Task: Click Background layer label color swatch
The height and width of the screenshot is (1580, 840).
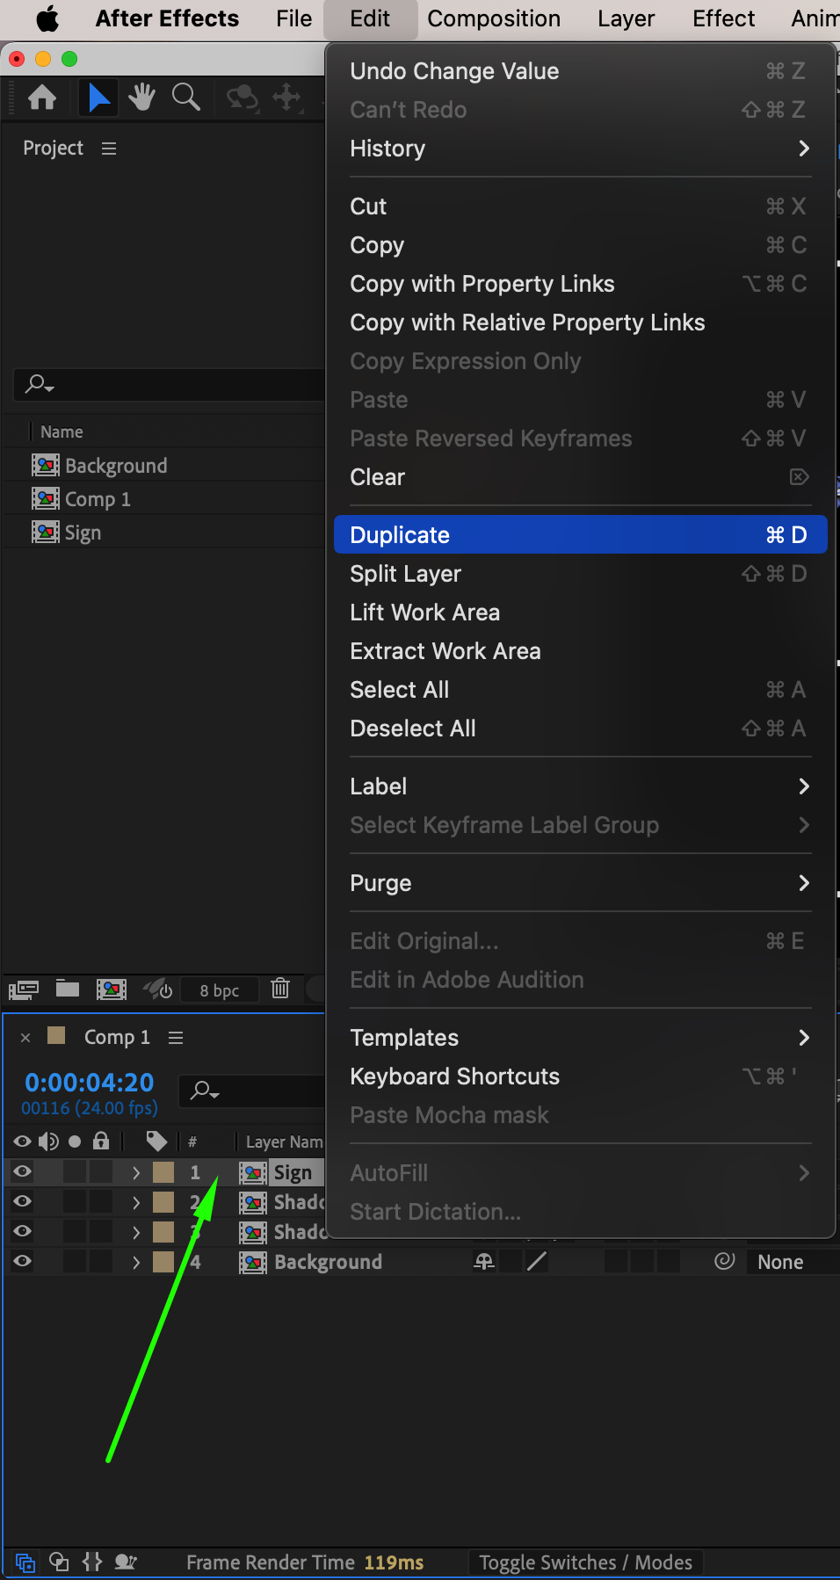Action: (163, 1262)
